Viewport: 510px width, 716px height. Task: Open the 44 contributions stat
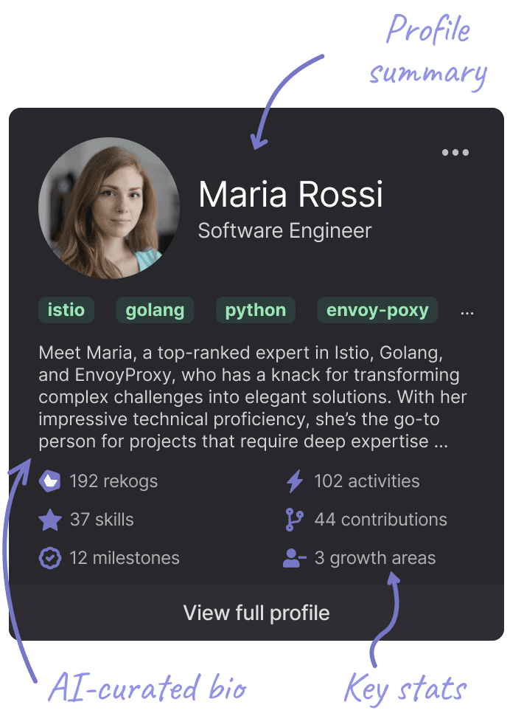380,520
